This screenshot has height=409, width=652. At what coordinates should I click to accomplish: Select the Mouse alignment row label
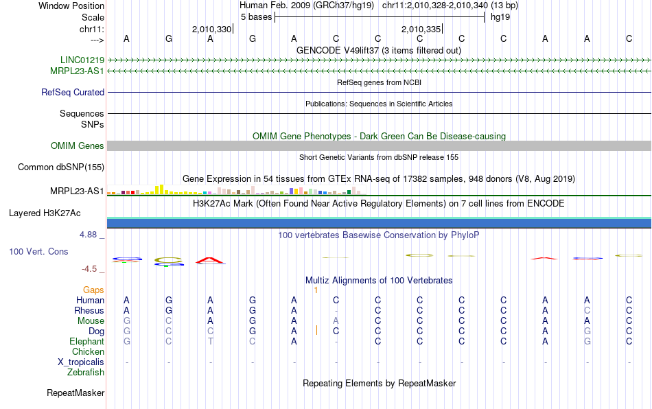[x=91, y=321]
